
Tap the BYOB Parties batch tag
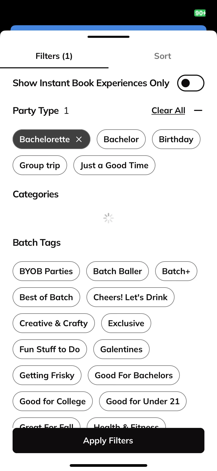click(46, 271)
